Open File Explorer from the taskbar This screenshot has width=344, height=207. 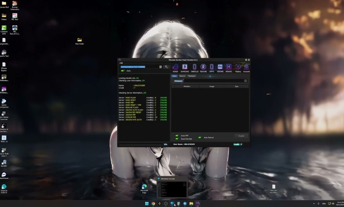[191, 203]
